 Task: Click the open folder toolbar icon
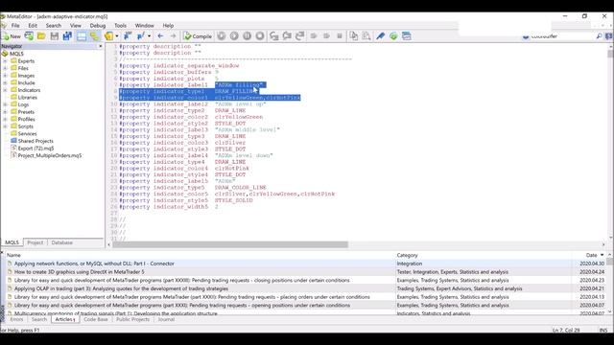[41, 36]
